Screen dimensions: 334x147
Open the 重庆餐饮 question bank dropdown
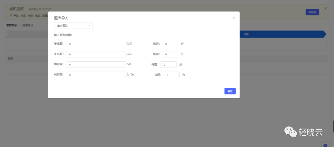coord(73,26)
